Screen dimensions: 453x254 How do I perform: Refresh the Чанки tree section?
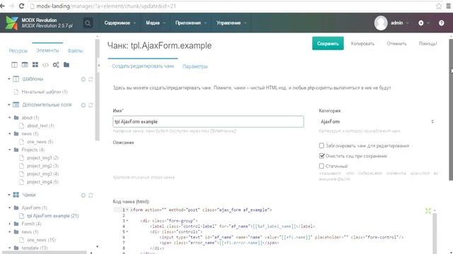pos(91,195)
